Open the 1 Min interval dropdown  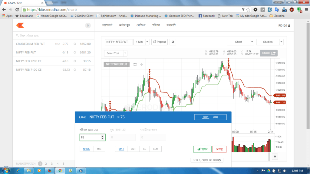pyautogui.click(x=141, y=42)
